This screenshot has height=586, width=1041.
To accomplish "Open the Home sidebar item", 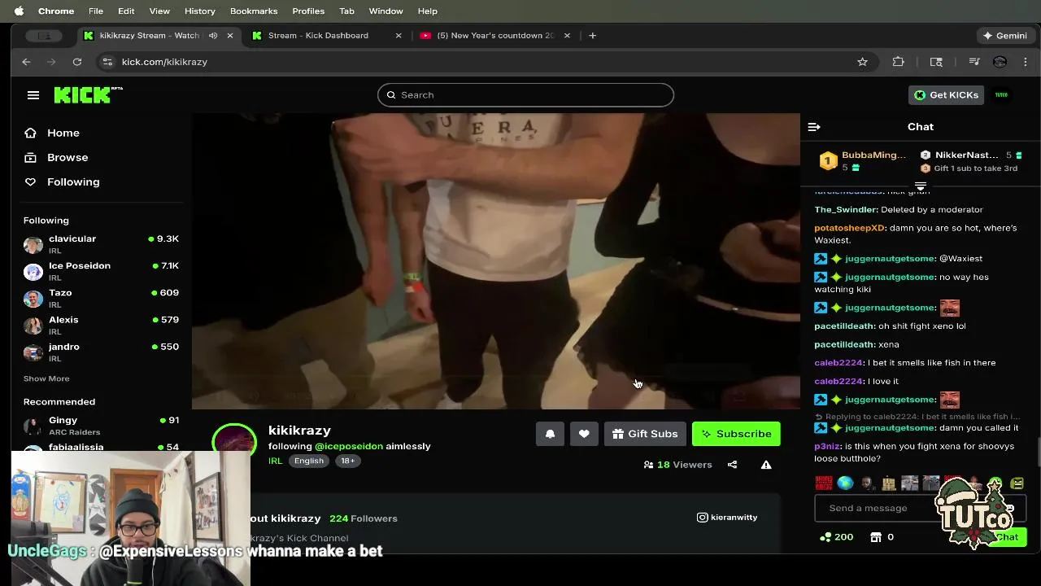I will point(52,133).
